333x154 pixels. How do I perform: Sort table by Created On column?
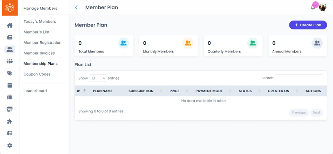coord(278,91)
